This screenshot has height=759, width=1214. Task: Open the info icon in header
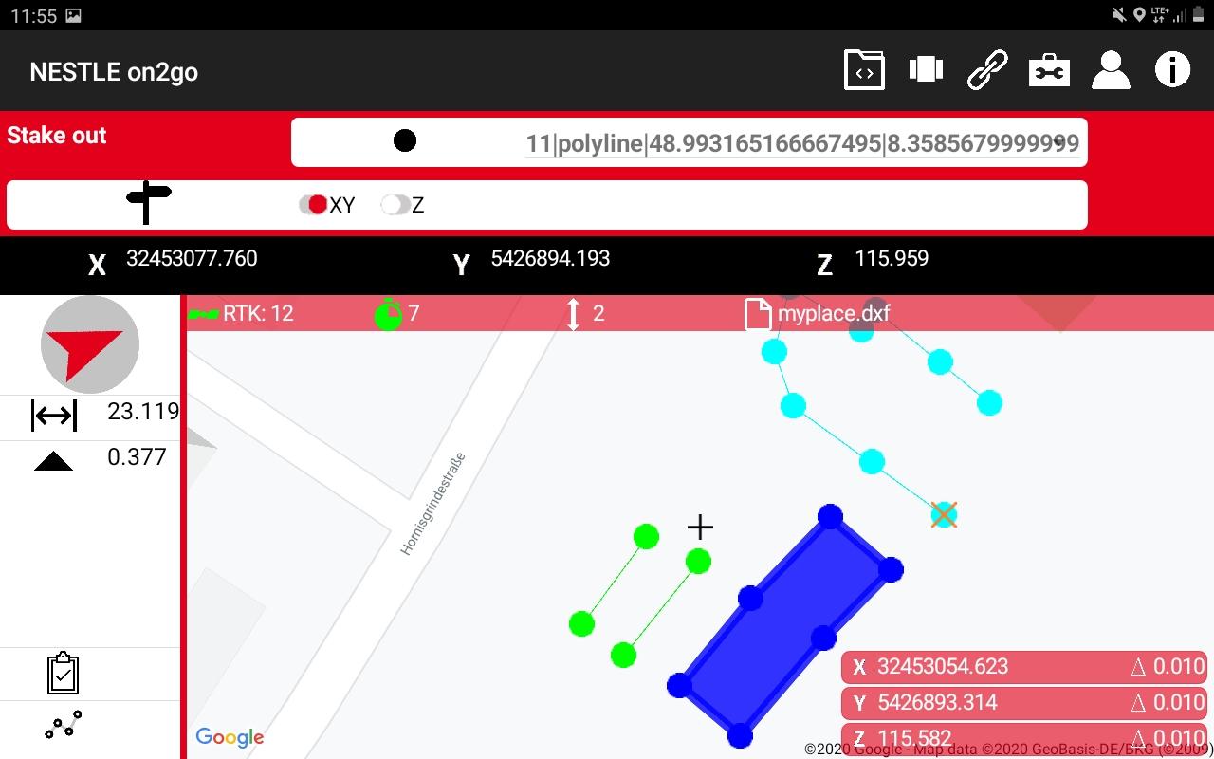click(1172, 70)
